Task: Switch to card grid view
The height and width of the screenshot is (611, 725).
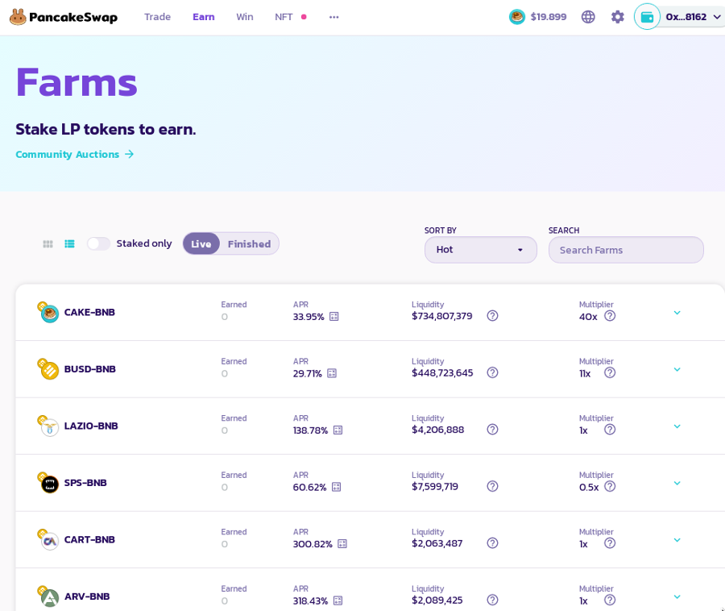Action: pyautogui.click(x=48, y=243)
